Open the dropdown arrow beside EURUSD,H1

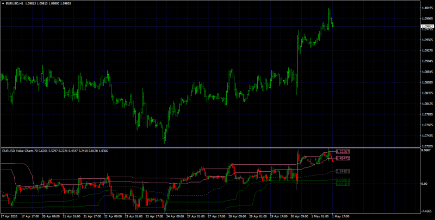tap(3, 3)
